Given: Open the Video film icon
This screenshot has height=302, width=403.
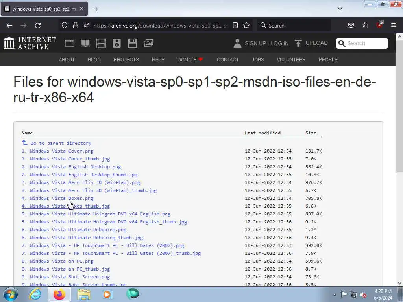Looking at the screenshot, I should [x=101, y=43].
